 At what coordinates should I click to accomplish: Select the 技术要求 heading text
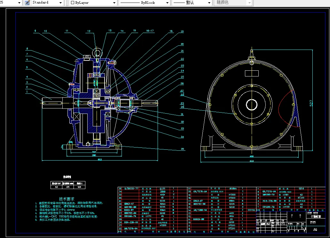(67, 199)
